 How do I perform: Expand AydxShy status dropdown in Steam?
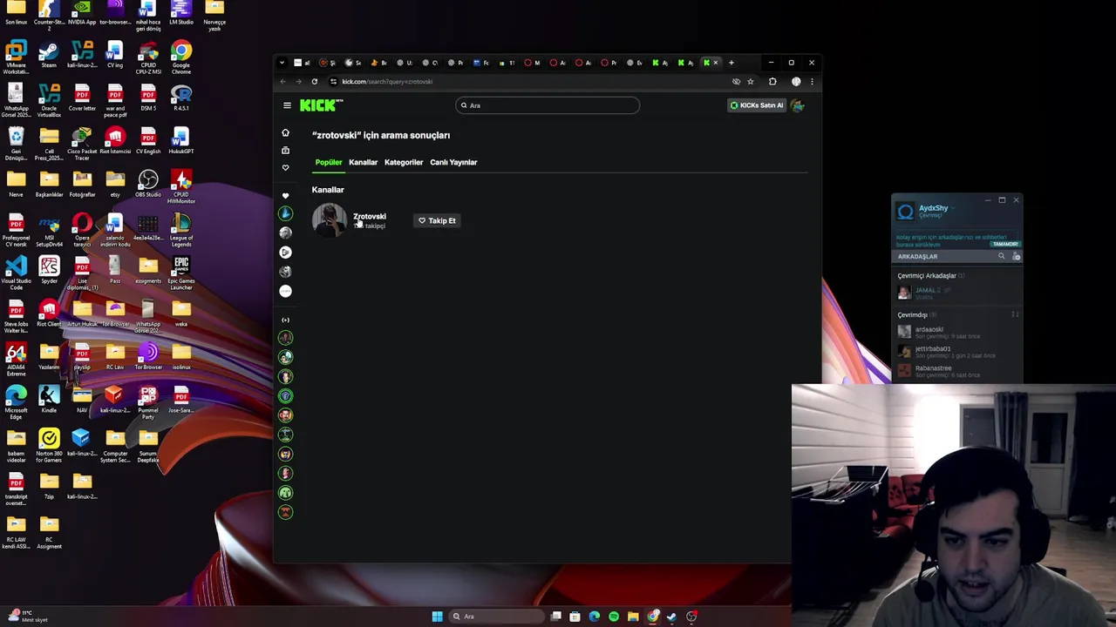click(x=954, y=208)
